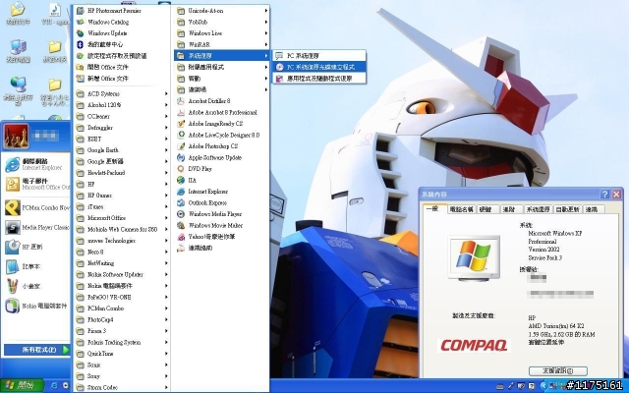Expand the QuickTime program group
Screen dimensions: 629x393
pos(122,354)
